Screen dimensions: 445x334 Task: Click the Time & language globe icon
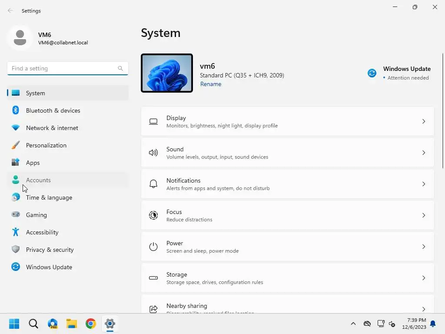16,197
